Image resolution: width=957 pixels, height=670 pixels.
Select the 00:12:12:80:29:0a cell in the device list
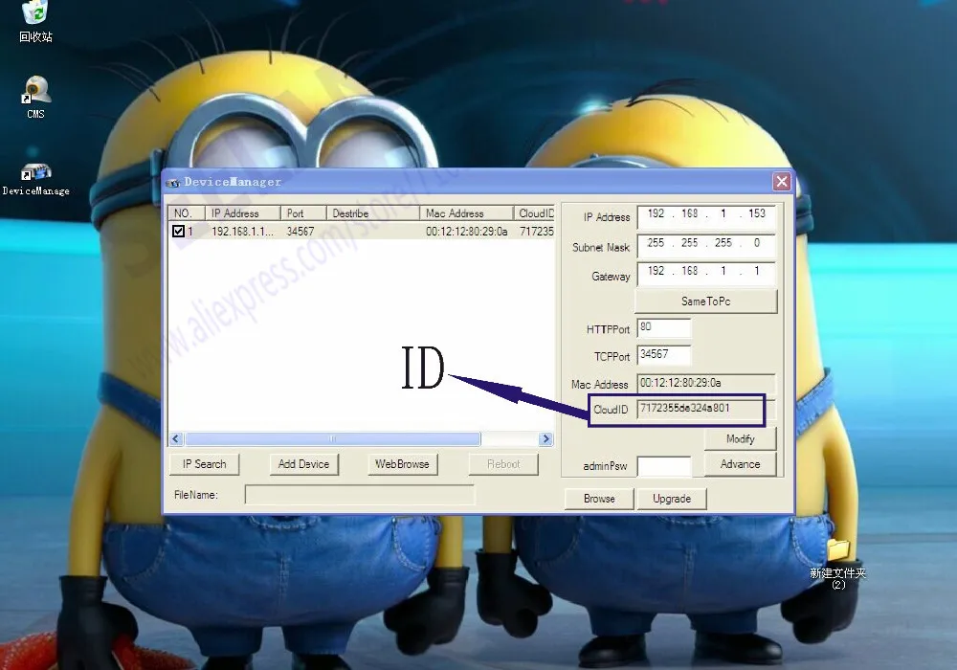(466, 232)
